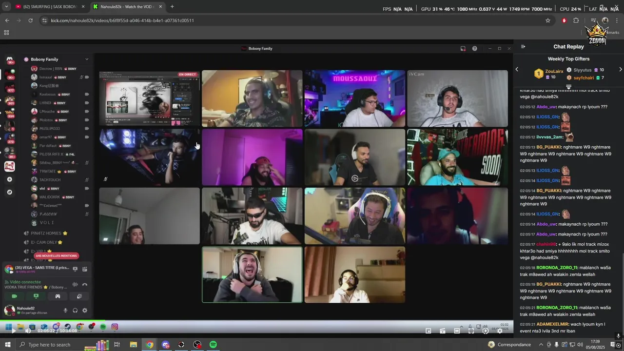Reload the Kick page
The image size is (624, 351).
[x=30, y=20]
